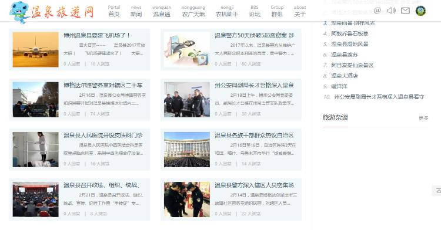The width and height of the screenshot is (441, 230).
Task: Click the conference hall meeting photo
Action: pos(36,199)
